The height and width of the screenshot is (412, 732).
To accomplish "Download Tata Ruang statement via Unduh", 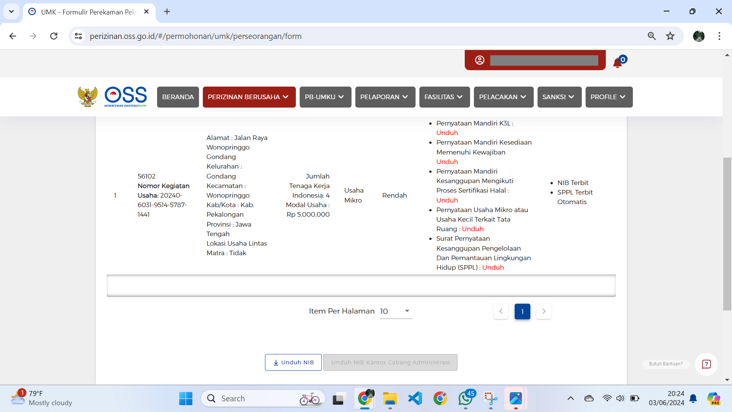I will (x=473, y=229).
